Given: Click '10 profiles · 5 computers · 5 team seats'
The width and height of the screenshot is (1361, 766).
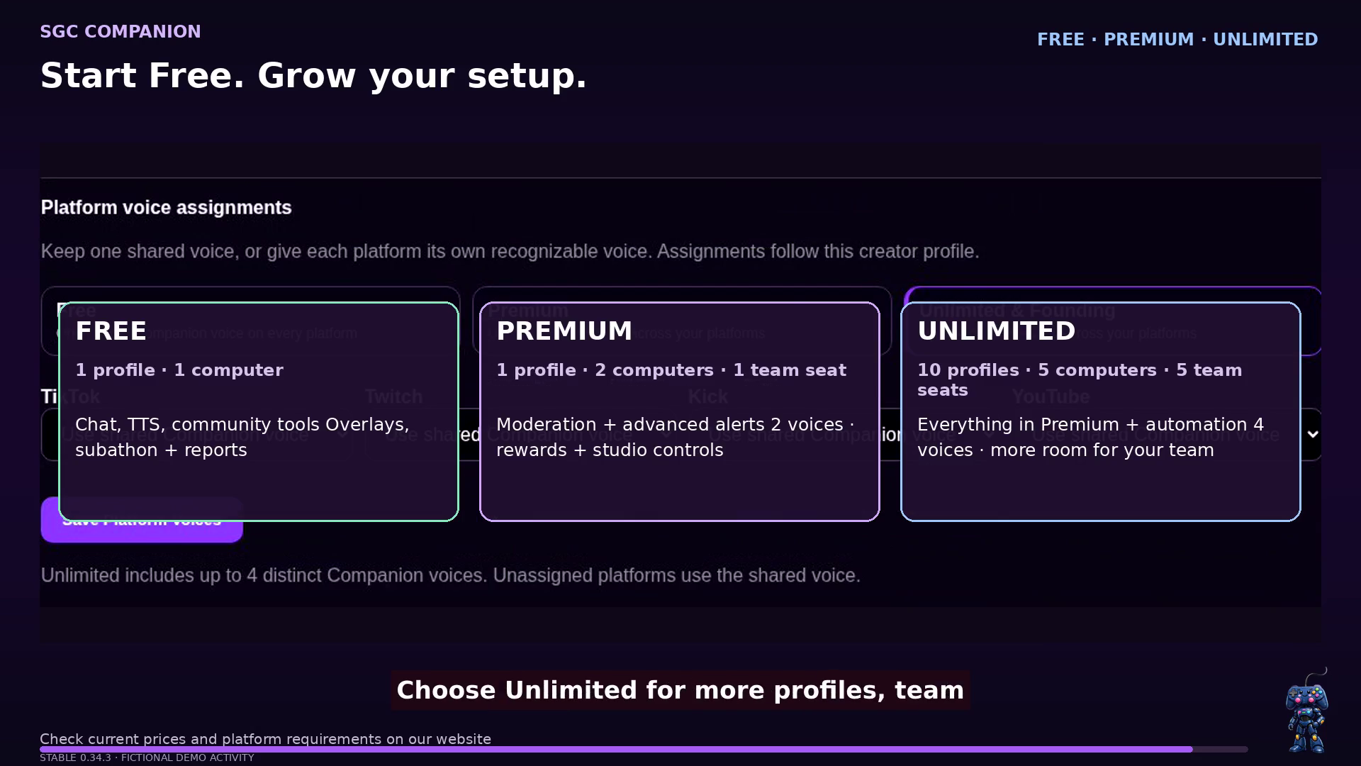Looking at the screenshot, I should click(x=1080, y=380).
